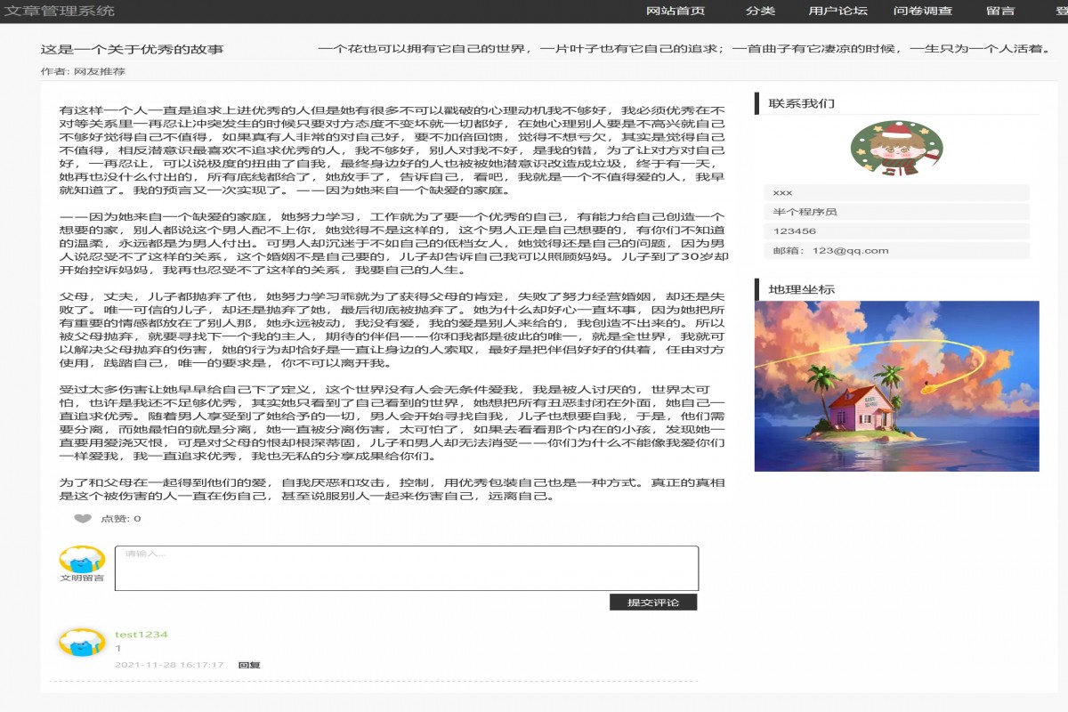Open the 留言 navigation menu

[x=1001, y=12]
